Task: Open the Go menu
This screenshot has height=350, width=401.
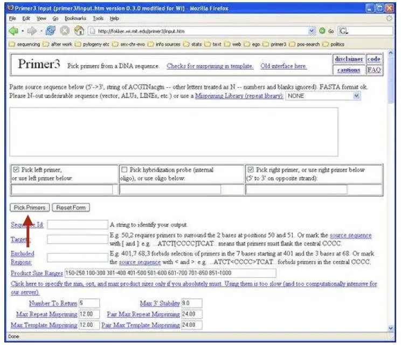Action: point(55,18)
